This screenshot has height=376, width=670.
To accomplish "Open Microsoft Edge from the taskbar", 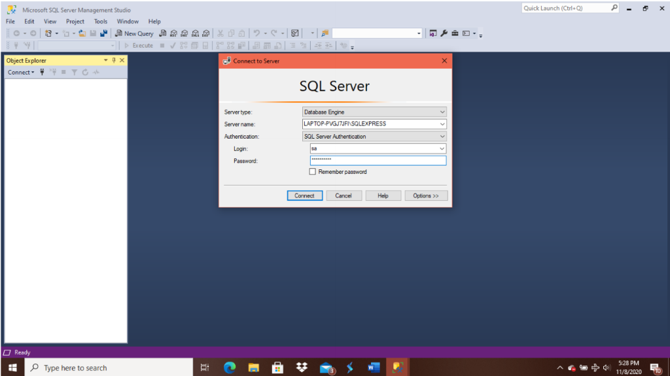I will (x=230, y=367).
